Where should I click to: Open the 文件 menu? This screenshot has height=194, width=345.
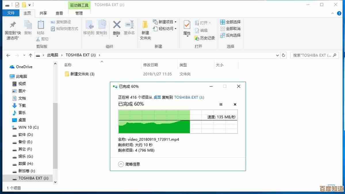[11, 13]
